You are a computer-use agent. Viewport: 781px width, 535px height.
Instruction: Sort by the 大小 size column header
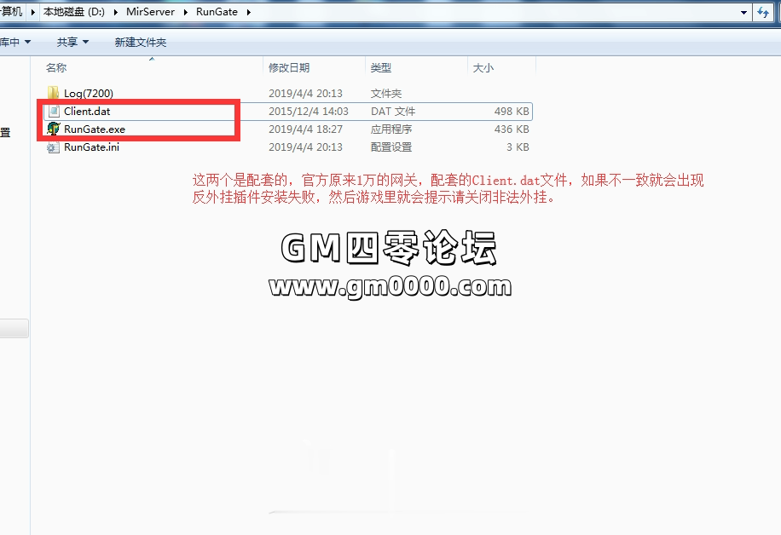pos(483,67)
